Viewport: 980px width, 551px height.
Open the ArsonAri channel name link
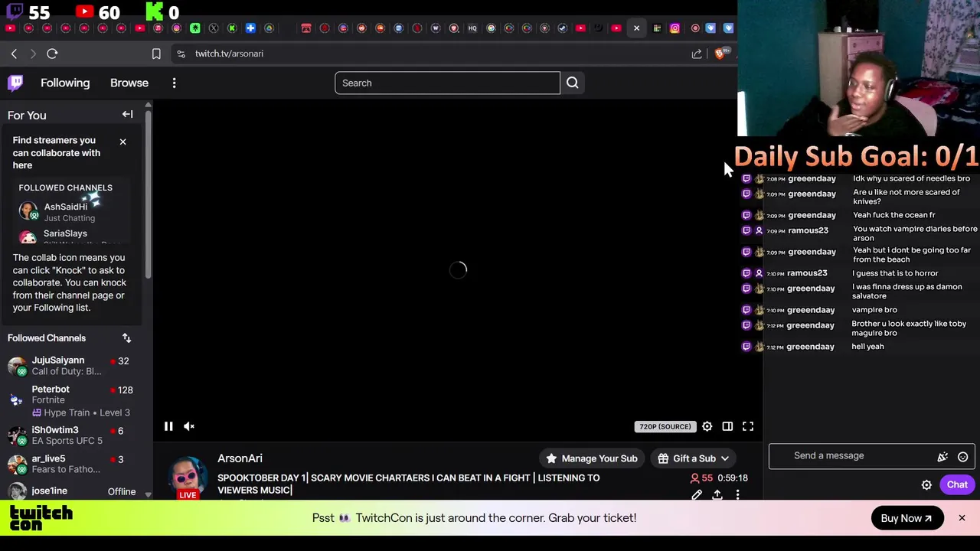tap(240, 458)
